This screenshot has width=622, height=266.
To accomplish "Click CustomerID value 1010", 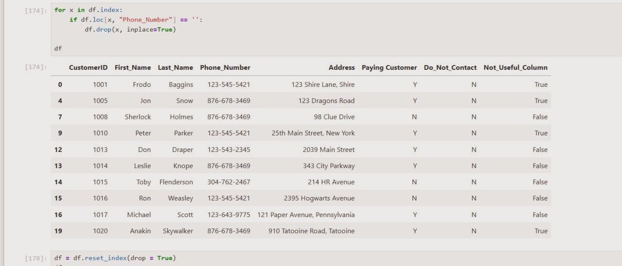I will pos(100,133).
